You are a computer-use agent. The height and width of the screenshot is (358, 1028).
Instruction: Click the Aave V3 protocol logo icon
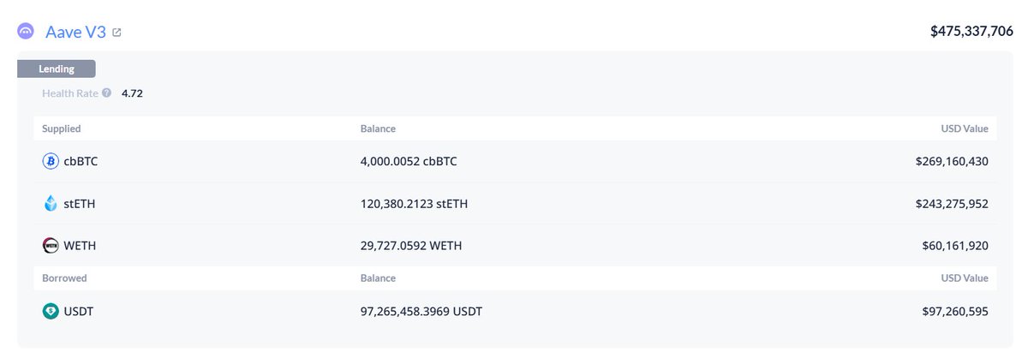[26, 32]
